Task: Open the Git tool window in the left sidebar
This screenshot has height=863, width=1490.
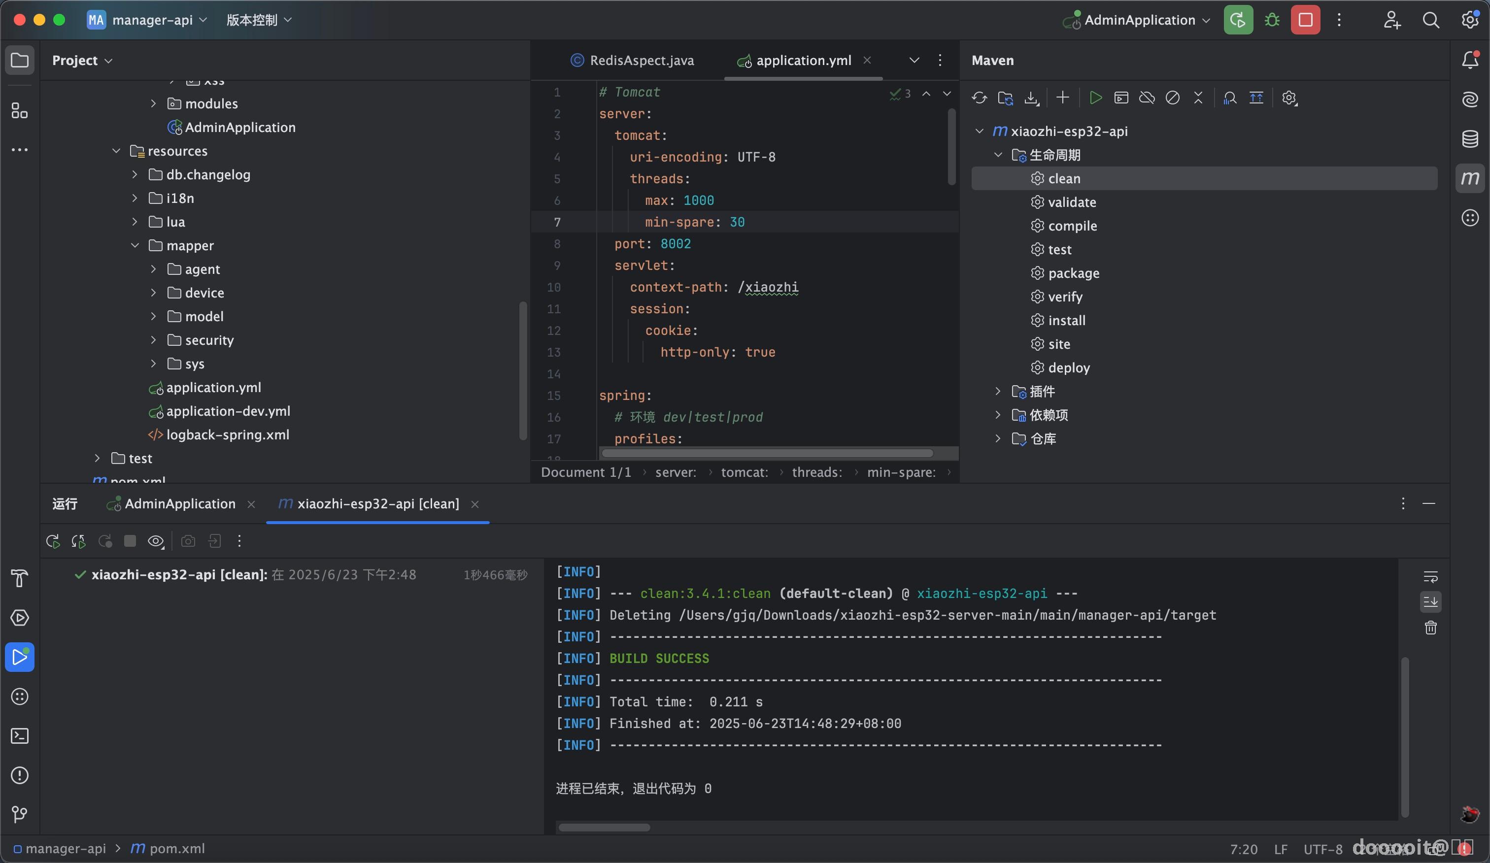Action: pyautogui.click(x=20, y=815)
